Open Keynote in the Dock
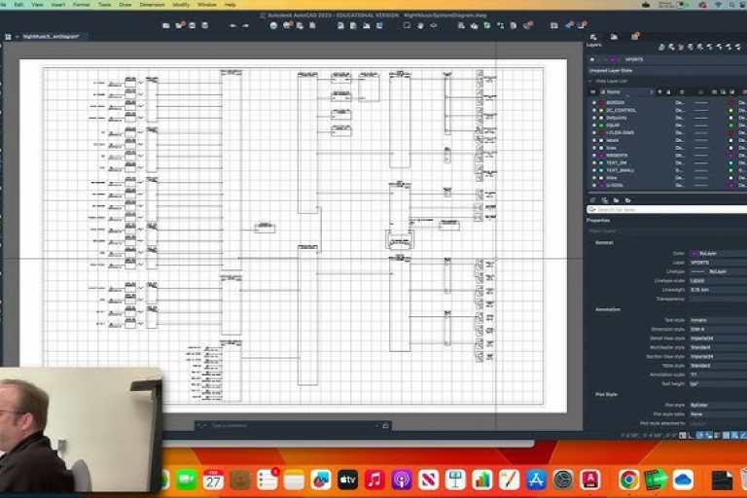The width and height of the screenshot is (747, 498). pyautogui.click(x=455, y=480)
